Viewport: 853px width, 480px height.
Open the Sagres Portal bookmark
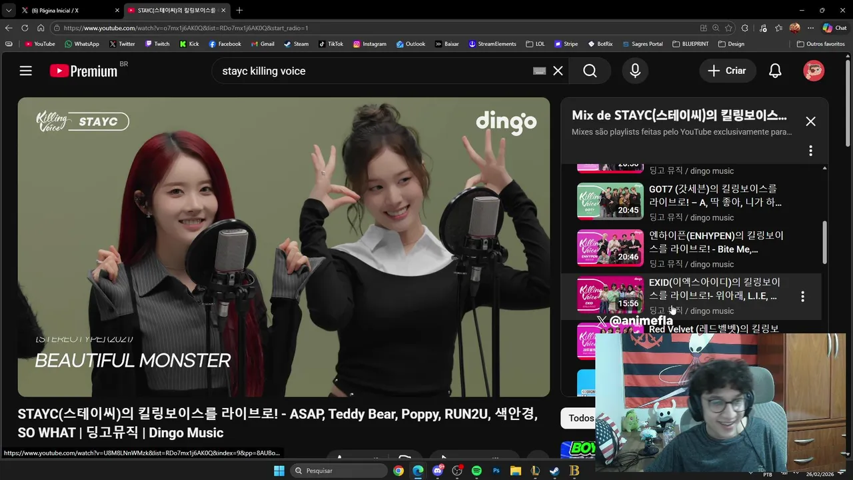[642, 44]
